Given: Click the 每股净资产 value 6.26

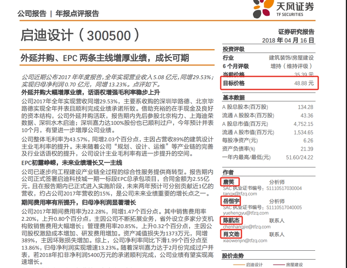Looking at the screenshot, I should tap(308, 141).
